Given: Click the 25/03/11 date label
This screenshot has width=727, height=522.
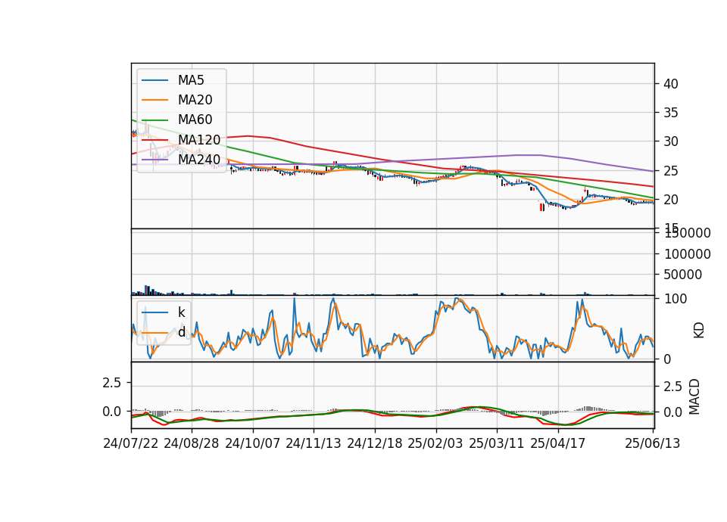Looking at the screenshot, I should pos(497,443).
